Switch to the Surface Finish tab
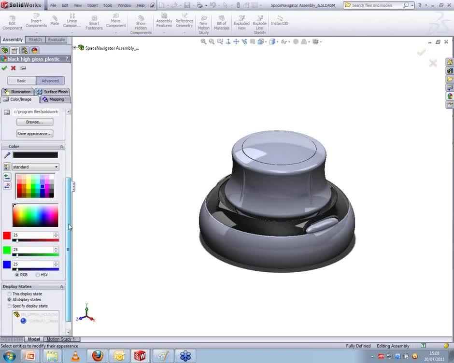This screenshot has width=454, height=363. 52,92
